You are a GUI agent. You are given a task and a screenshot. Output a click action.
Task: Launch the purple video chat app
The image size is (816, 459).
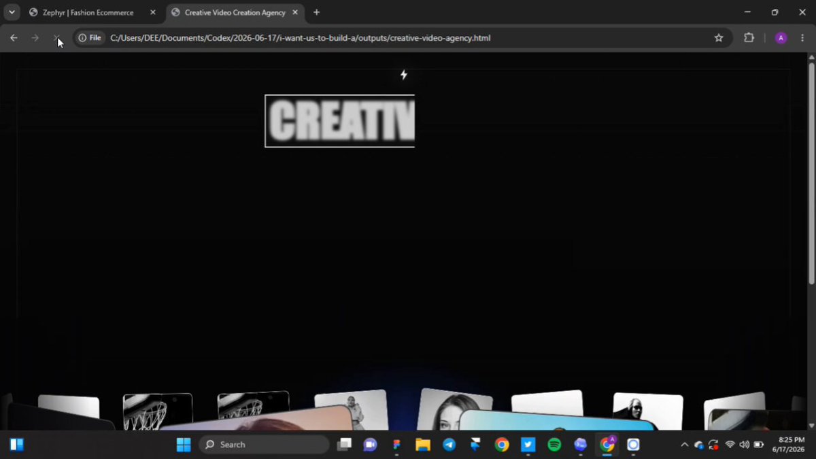pos(370,445)
